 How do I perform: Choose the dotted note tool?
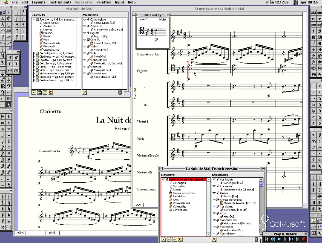3,18
